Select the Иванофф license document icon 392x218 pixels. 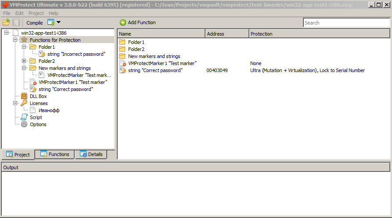click(x=33, y=110)
